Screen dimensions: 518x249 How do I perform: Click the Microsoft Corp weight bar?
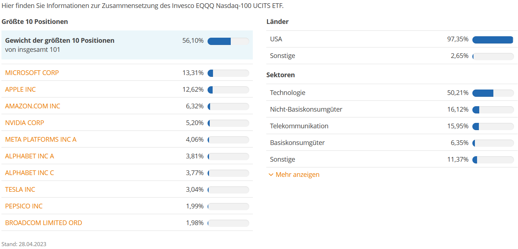coord(228,73)
